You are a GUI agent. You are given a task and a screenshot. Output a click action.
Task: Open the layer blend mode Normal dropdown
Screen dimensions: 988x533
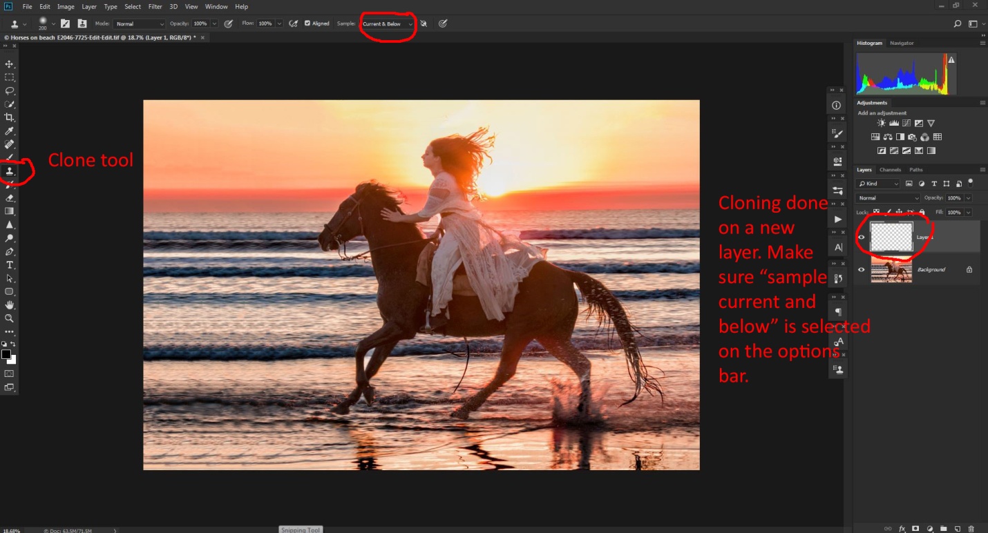click(888, 198)
